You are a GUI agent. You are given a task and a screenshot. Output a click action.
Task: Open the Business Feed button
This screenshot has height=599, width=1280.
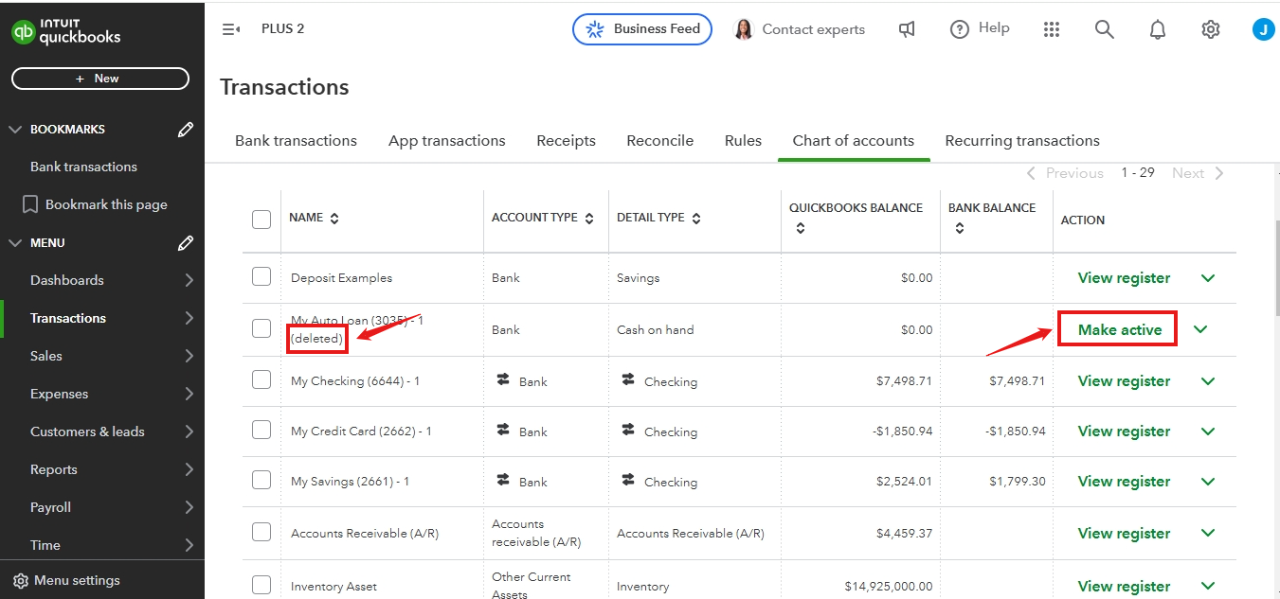coord(642,29)
